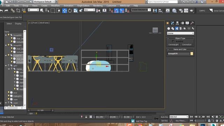Toggle the Selection Lock icon
Screen dimensions: 224x126
point(86,117)
